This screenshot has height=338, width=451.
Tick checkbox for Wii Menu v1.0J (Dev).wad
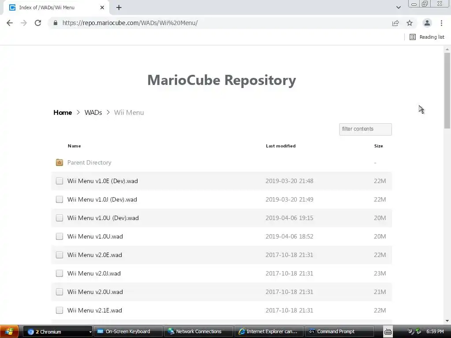point(59,199)
